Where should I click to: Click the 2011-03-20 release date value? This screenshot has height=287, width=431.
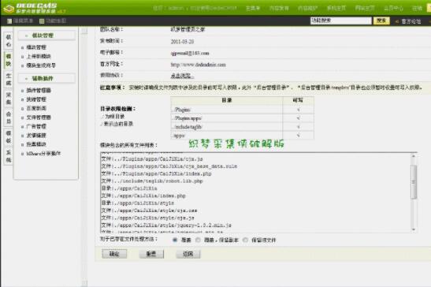pyautogui.click(x=182, y=42)
